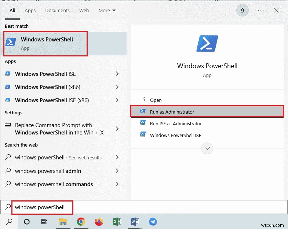This screenshot has height=229, width=288.
Task: Click the Windows PowerShell (x86) app icon
Action: [x=8, y=87]
